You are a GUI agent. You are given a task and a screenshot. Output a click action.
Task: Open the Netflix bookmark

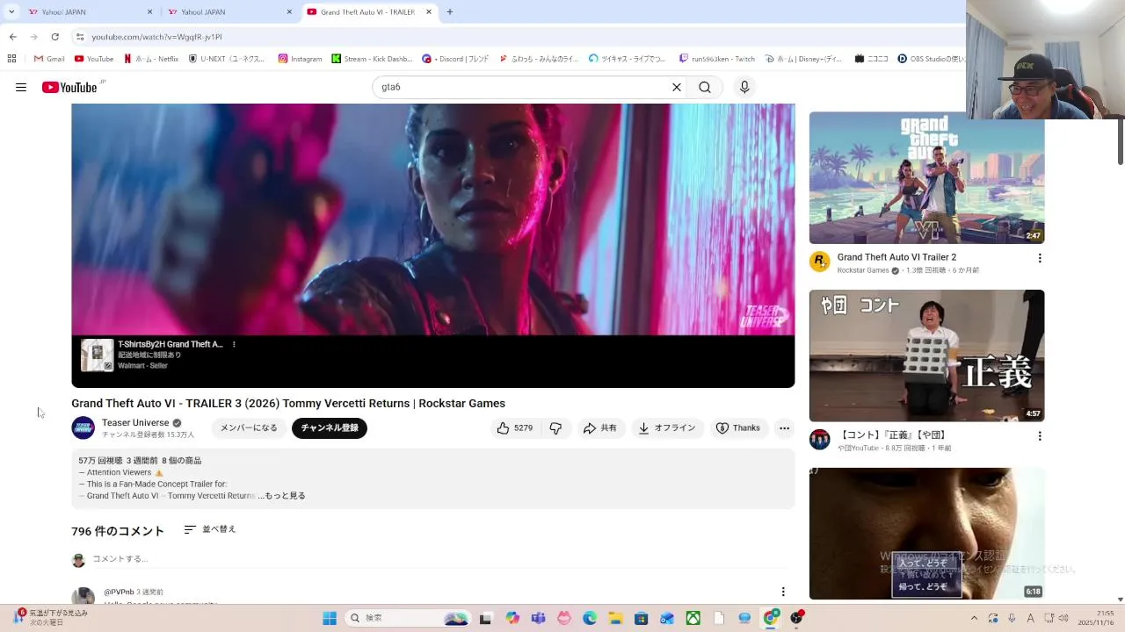click(151, 59)
